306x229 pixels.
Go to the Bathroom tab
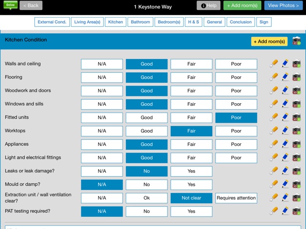tap(140, 22)
